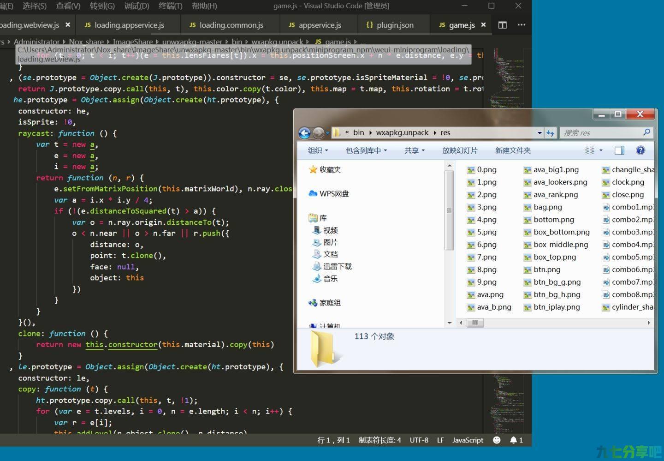Image resolution: width=664 pixels, height=461 pixels.
Task: Select the ava_big1.png file
Action: point(551,169)
